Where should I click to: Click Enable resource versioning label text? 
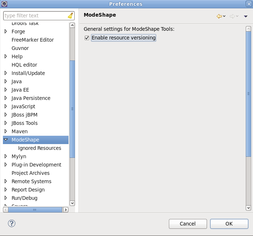coord(124,38)
